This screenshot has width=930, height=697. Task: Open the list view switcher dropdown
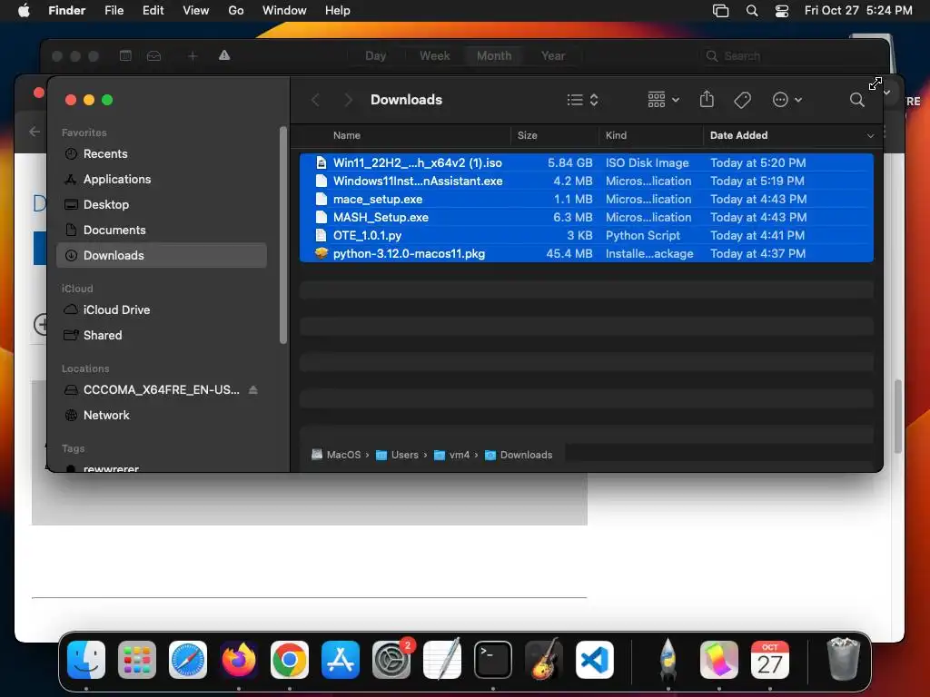pyautogui.click(x=582, y=100)
